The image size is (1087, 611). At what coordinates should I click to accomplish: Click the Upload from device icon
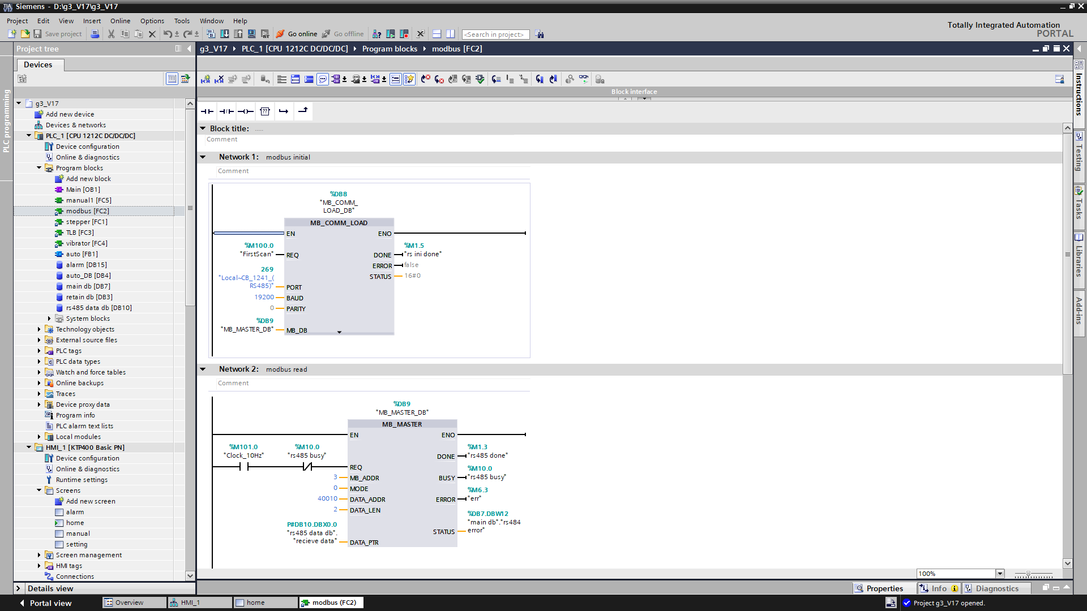tap(238, 34)
